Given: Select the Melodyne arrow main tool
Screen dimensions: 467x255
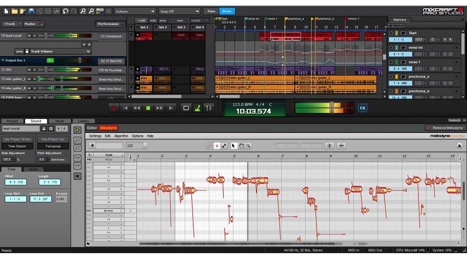Looking at the screenshot, I should (x=233, y=146).
